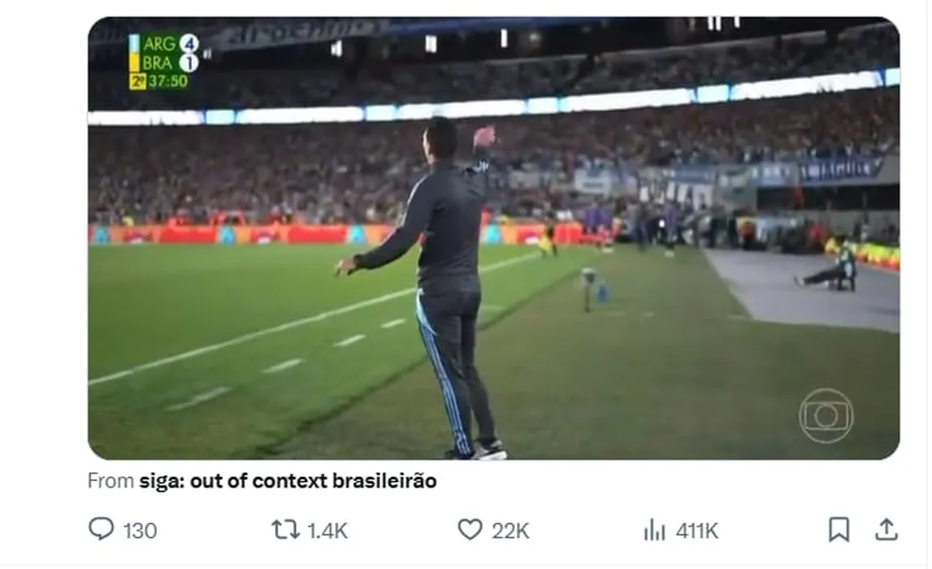
Task: Click the repost count 1.4K
Action: pos(327,530)
